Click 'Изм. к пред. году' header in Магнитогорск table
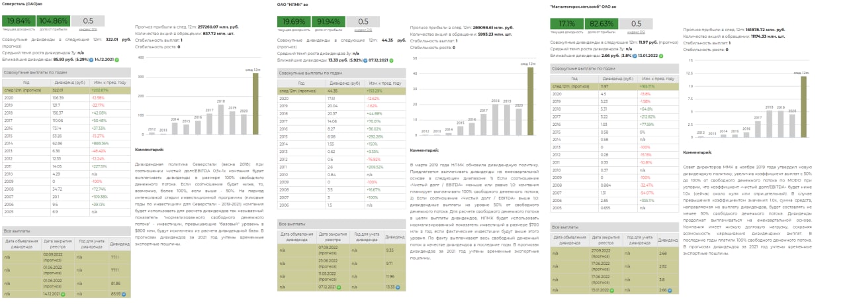This screenshot has height=304, width=847. point(658,79)
